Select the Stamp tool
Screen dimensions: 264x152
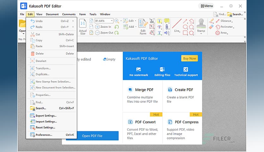201,26
